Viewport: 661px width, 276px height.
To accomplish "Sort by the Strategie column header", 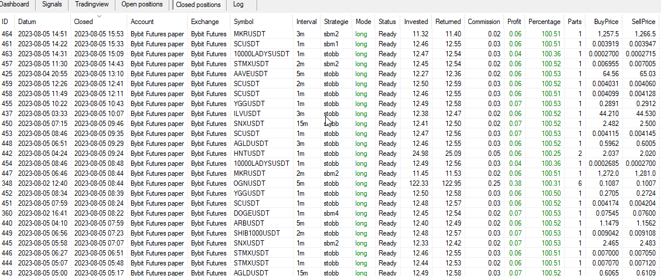I will tap(336, 22).
